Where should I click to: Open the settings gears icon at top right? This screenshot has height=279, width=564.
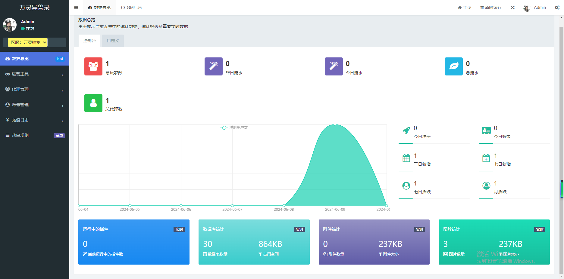click(x=557, y=8)
